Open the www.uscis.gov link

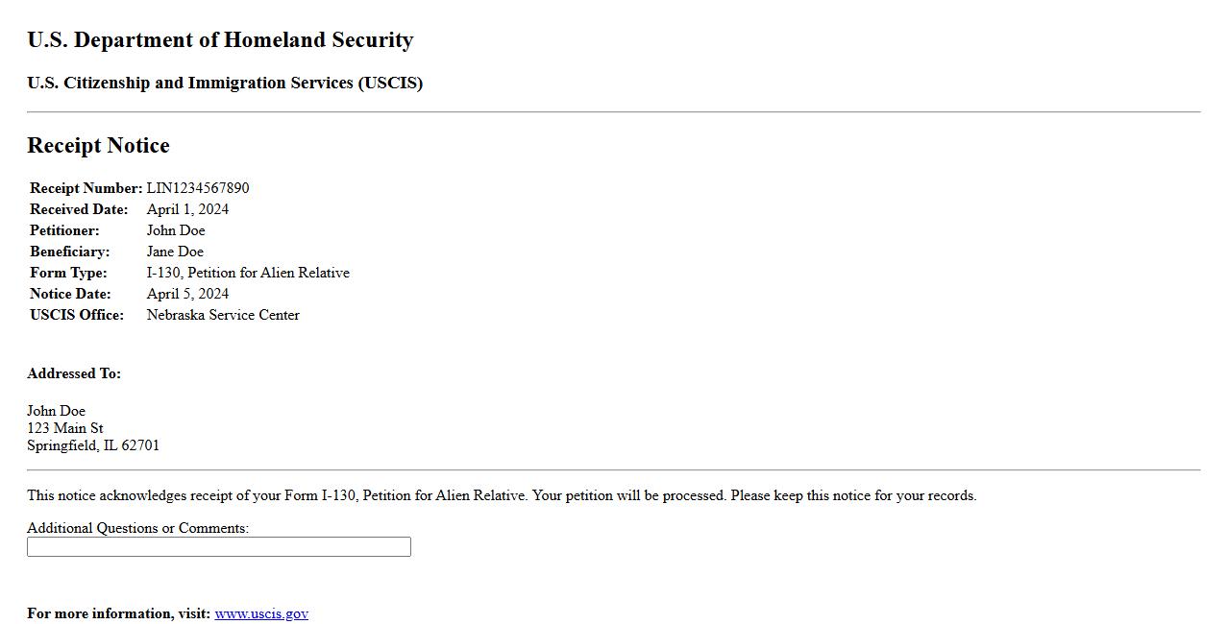tap(261, 613)
